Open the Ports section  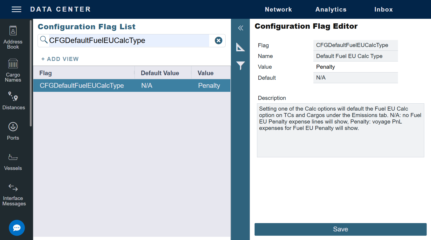pos(13,131)
